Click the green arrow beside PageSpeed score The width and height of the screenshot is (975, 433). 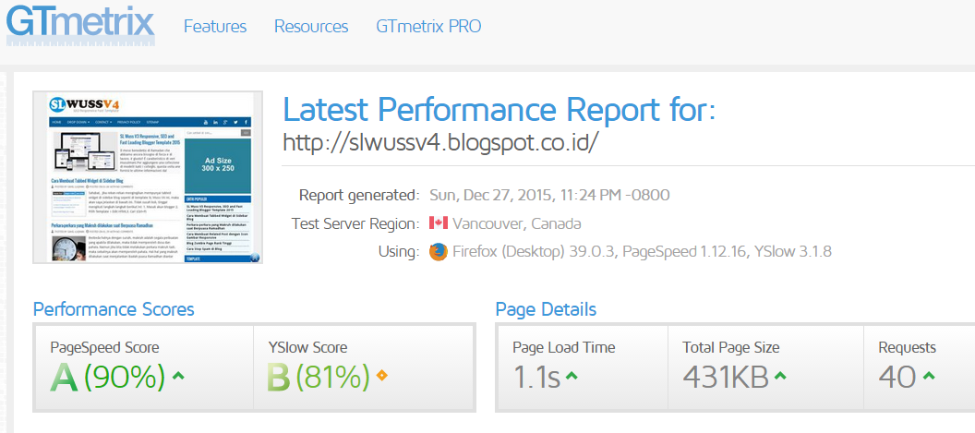click(x=178, y=376)
